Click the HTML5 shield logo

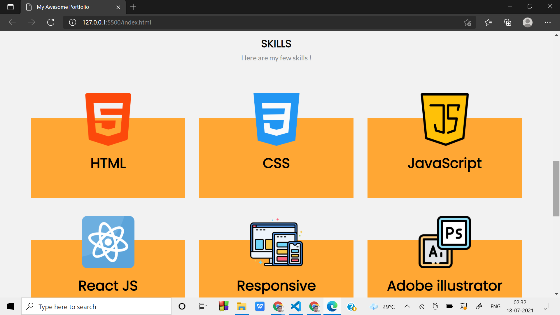click(x=108, y=119)
